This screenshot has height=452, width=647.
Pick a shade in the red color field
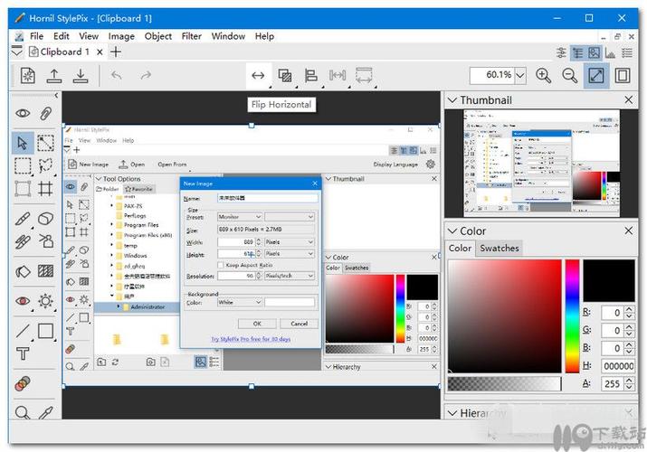pyautogui.click(x=505, y=316)
